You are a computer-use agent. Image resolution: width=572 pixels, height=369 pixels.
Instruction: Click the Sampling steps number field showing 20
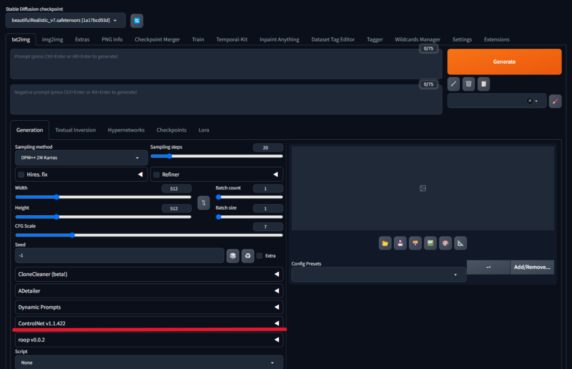point(268,148)
